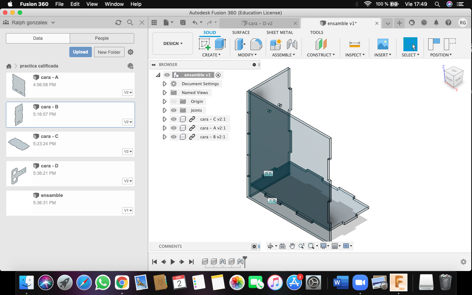Viewport: 472px width, 295px height.
Task: Open Display Settings menu
Action: coord(325,246)
